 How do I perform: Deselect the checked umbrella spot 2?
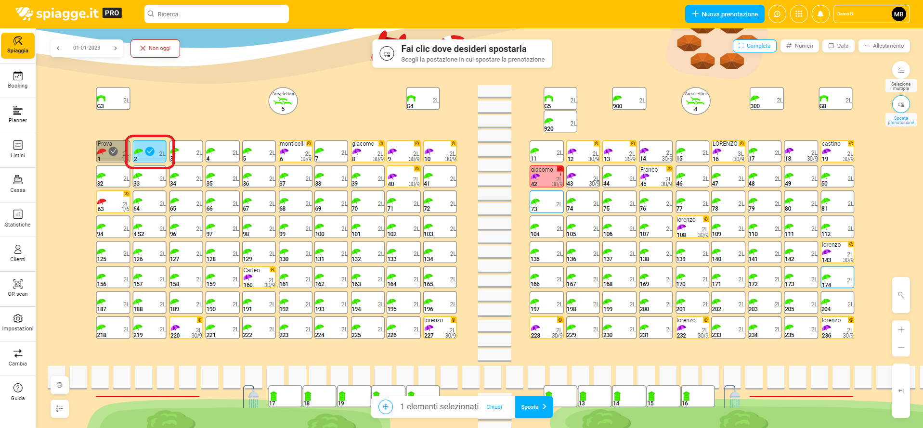click(x=150, y=151)
